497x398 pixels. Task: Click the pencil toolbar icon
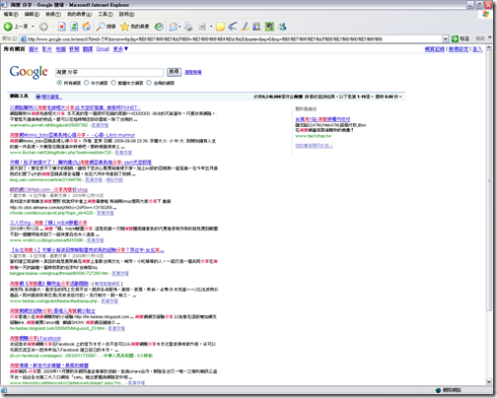[x=245, y=27]
